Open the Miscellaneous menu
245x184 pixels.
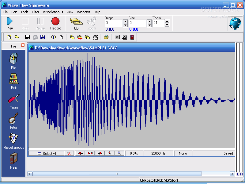(53, 12)
